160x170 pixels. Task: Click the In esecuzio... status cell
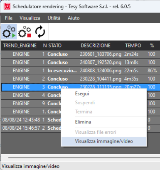coord(62,71)
